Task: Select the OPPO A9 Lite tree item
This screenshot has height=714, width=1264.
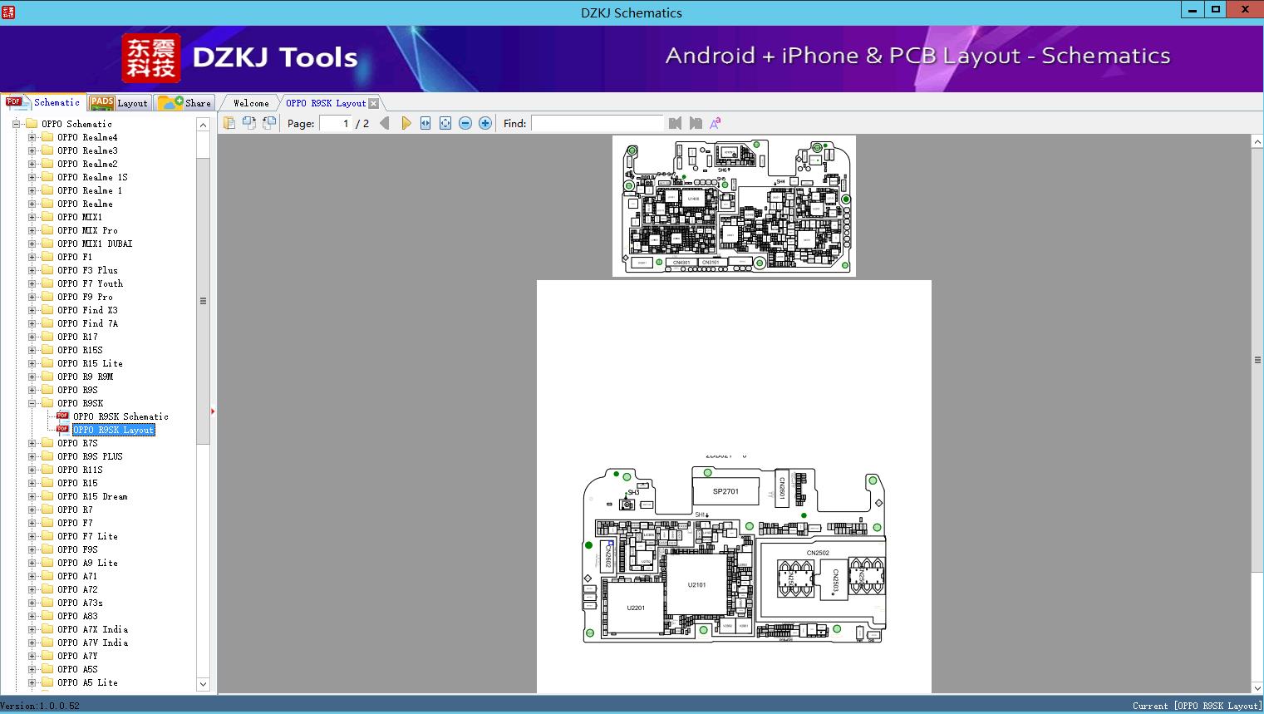Action: click(x=87, y=563)
